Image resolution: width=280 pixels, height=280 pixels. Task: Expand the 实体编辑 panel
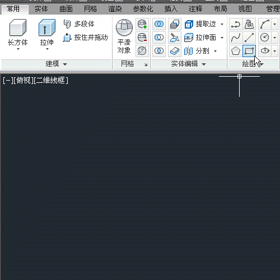tap(189, 64)
